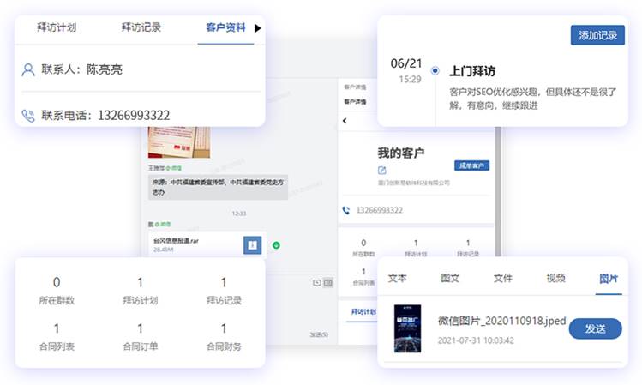Open the 微信图片 poster thumbnail
The width and height of the screenshot is (642, 385).
pos(407,328)
